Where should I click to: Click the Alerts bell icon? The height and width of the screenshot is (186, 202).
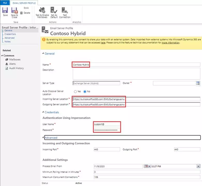tap(7, 64)
